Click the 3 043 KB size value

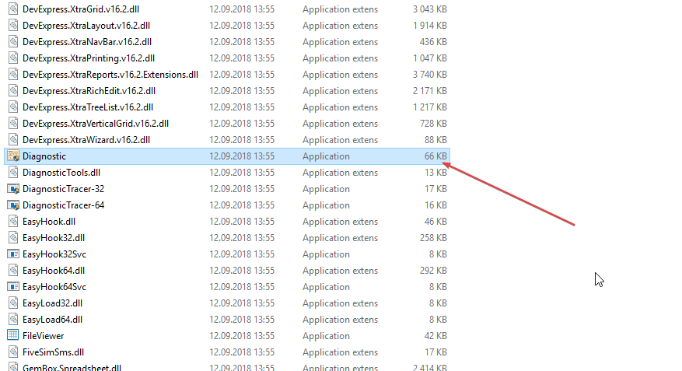coord(430,9)
